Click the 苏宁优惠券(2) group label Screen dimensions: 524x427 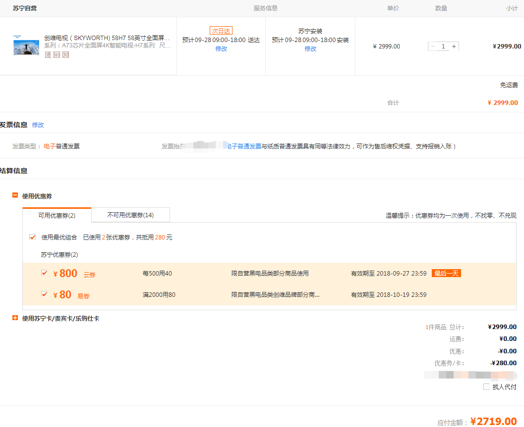click(x=59, y=255)
